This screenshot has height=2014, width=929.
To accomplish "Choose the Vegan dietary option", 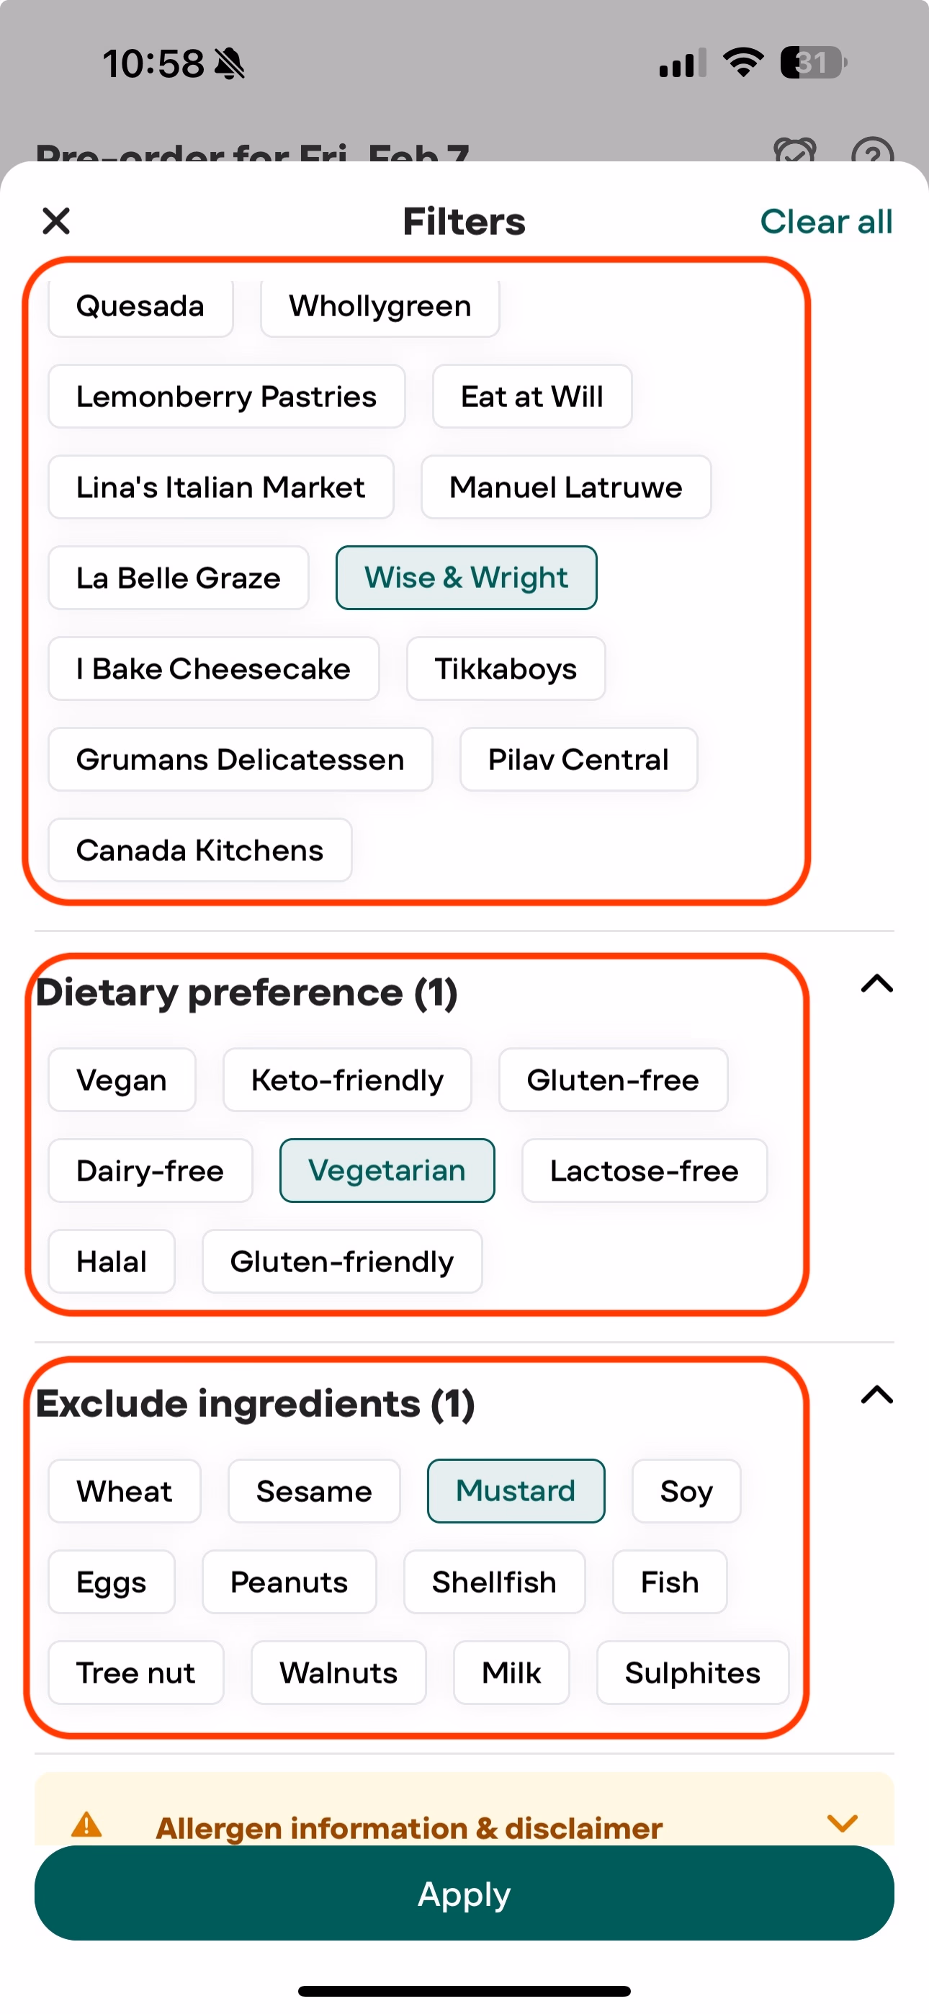I will (x=121, y=1080).
